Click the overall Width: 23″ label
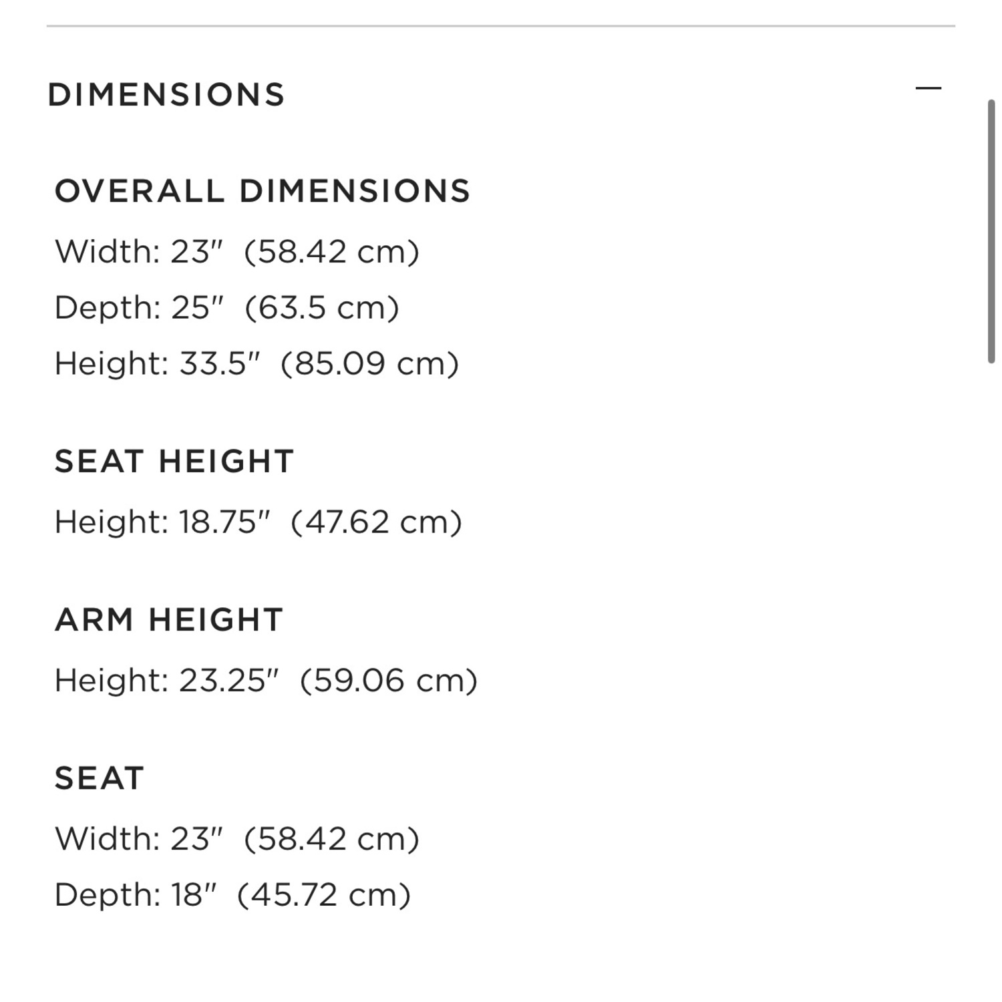 139,253
